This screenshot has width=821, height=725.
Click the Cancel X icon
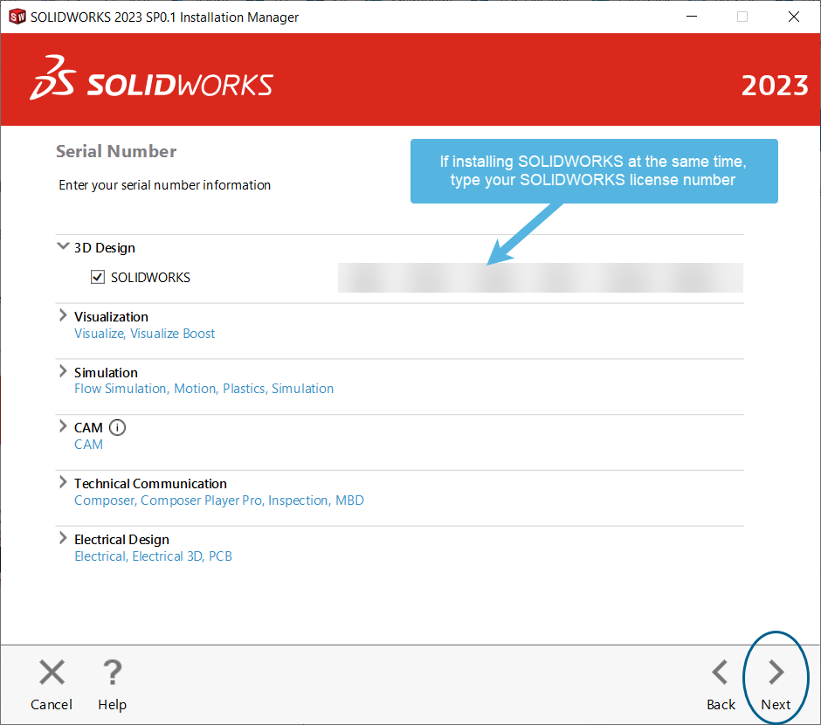52,672
